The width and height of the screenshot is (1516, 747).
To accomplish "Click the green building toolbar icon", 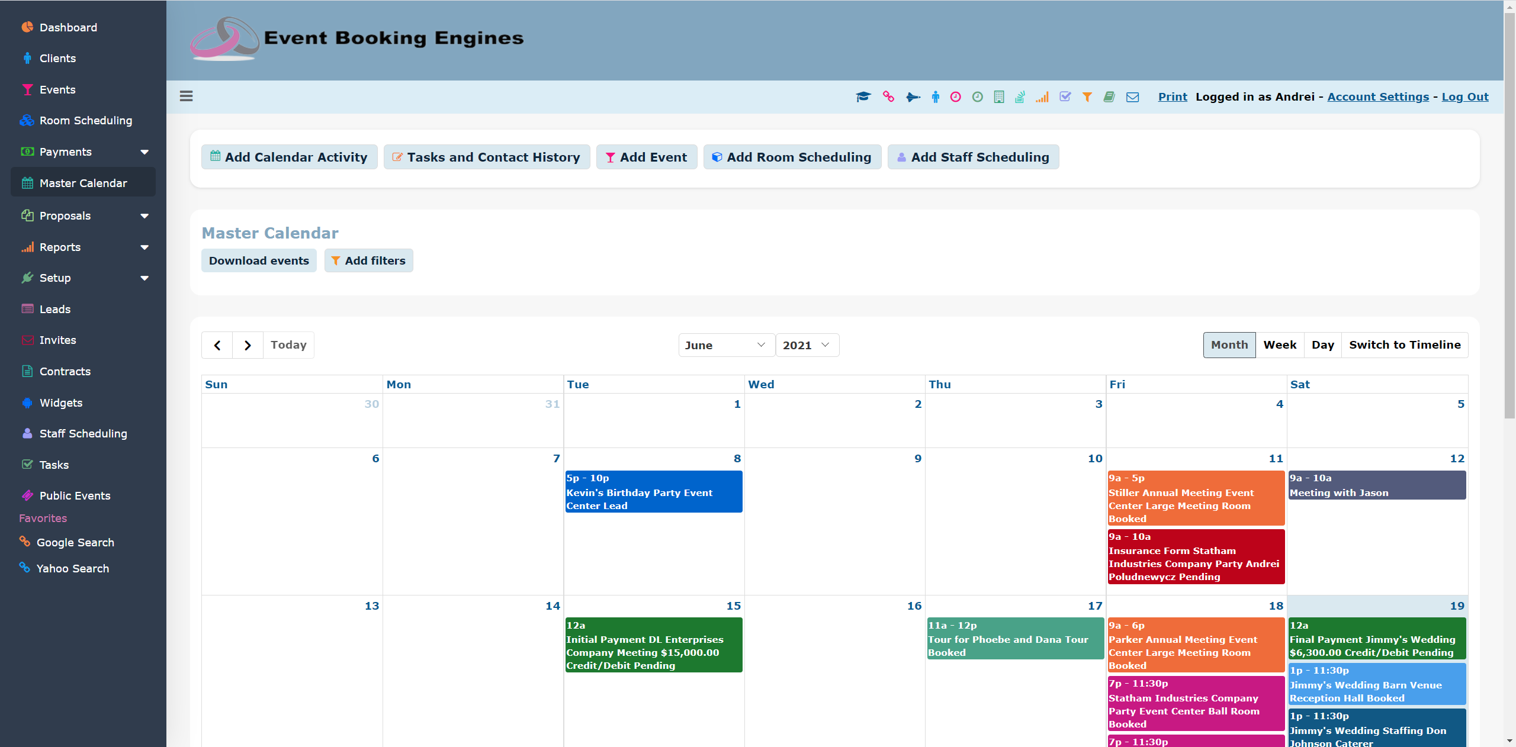I will pyautogui.click(x=999, y=97).
